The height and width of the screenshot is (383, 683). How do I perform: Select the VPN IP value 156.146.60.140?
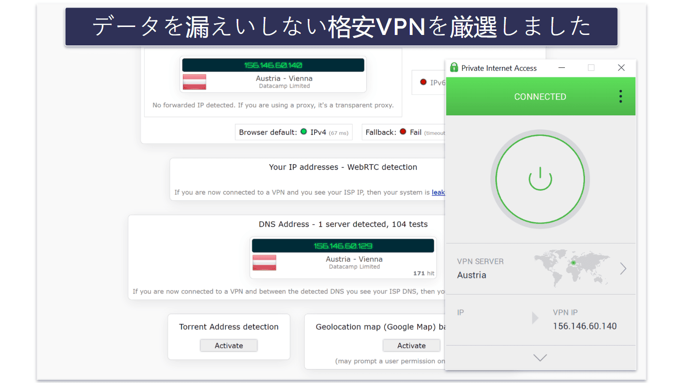tap(584, 326)
